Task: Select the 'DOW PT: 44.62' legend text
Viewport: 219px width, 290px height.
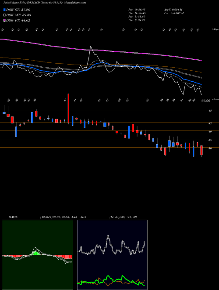Action: [18, 20]
